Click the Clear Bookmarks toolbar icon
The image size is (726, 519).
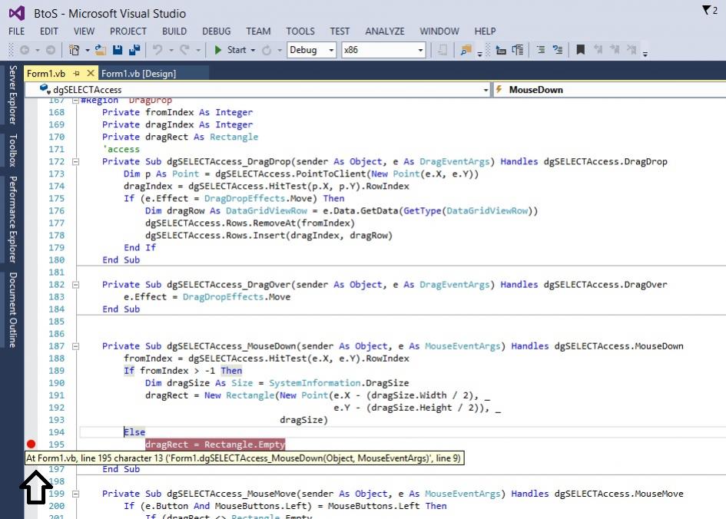point(631,50)
